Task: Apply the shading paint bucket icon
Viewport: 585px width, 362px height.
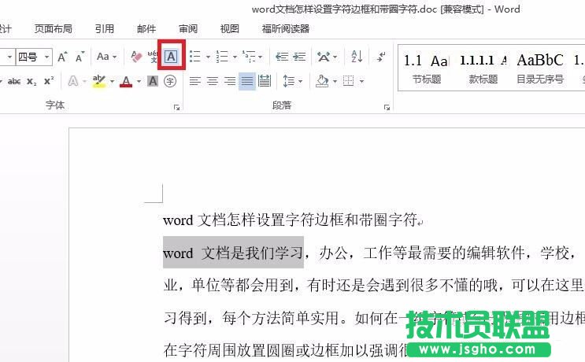Action: coord(322,81)
